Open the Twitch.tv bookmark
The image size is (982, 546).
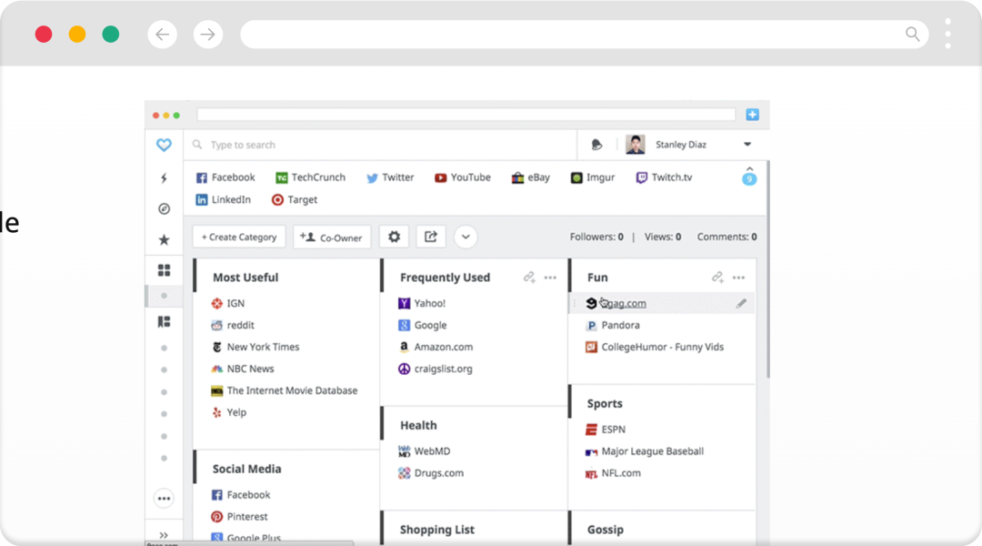(x=665, y=177)
